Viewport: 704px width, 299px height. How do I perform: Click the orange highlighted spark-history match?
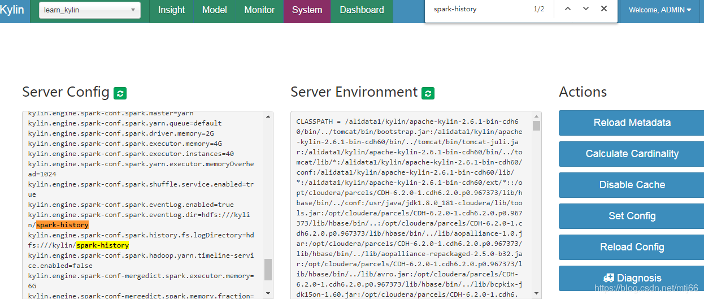click(62, 225)
